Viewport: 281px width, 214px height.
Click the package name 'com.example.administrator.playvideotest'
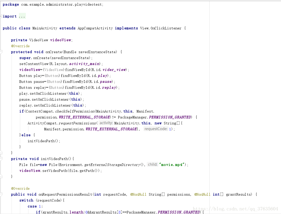[x=62, y=4]
